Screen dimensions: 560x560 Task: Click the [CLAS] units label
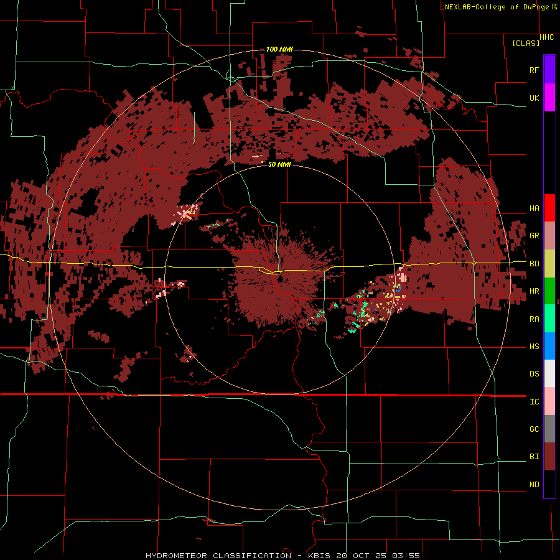click(526, 43)
